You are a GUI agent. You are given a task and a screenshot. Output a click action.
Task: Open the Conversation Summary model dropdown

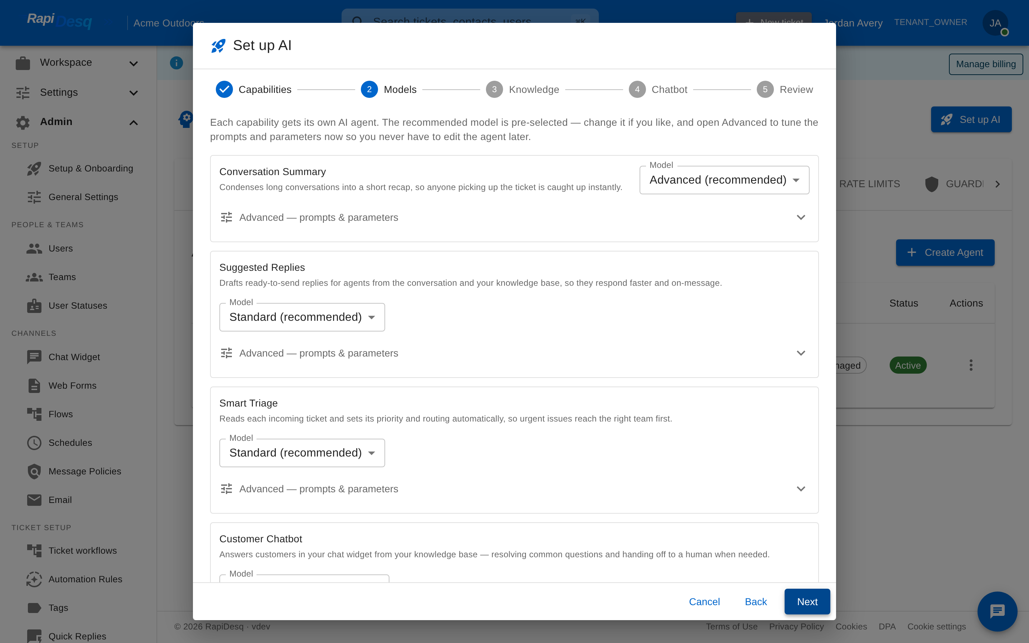pos(724,180)
